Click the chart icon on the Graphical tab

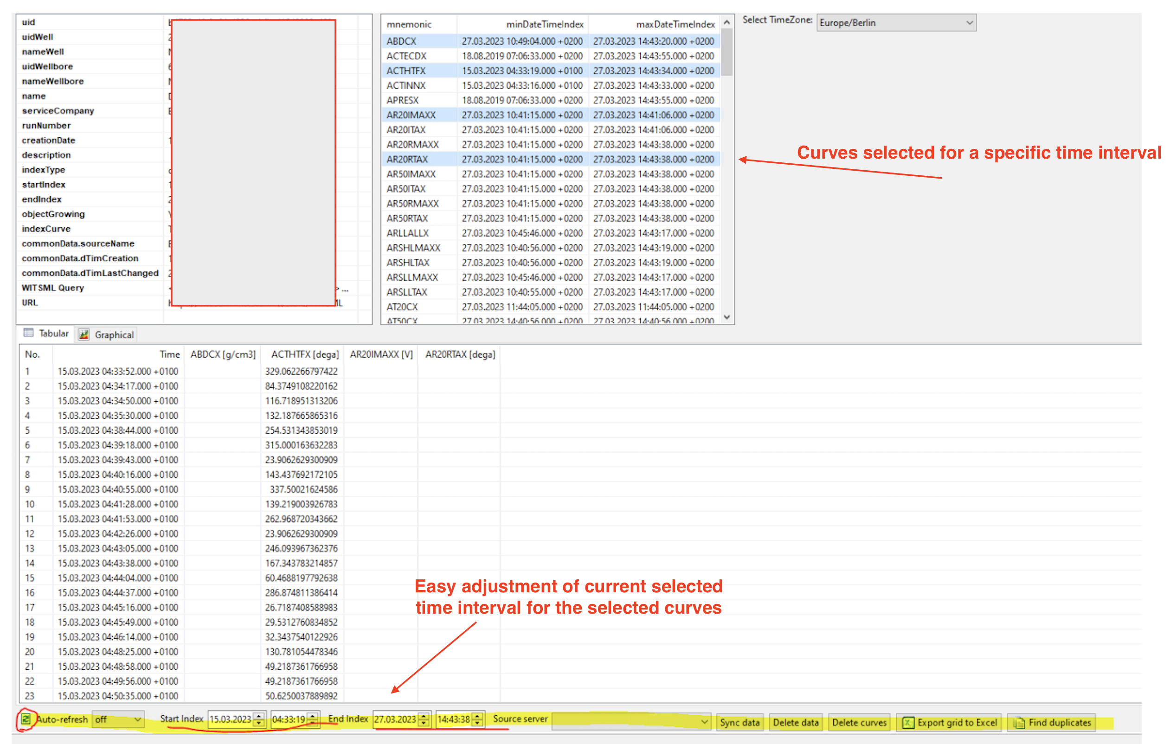[x=84, y=334]
